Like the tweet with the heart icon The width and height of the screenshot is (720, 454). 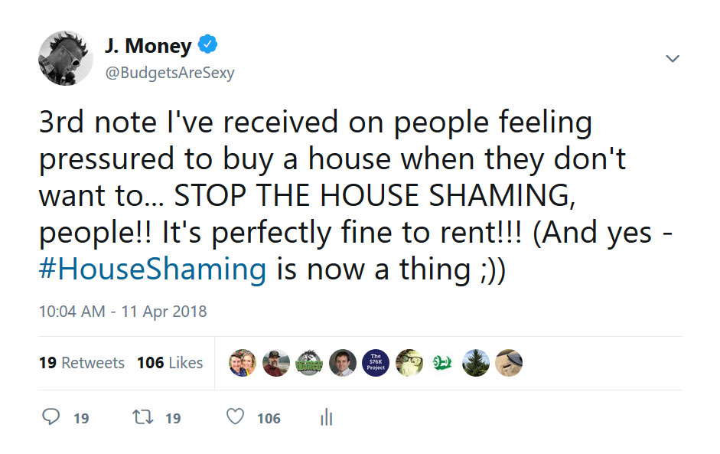coord(236,417)
